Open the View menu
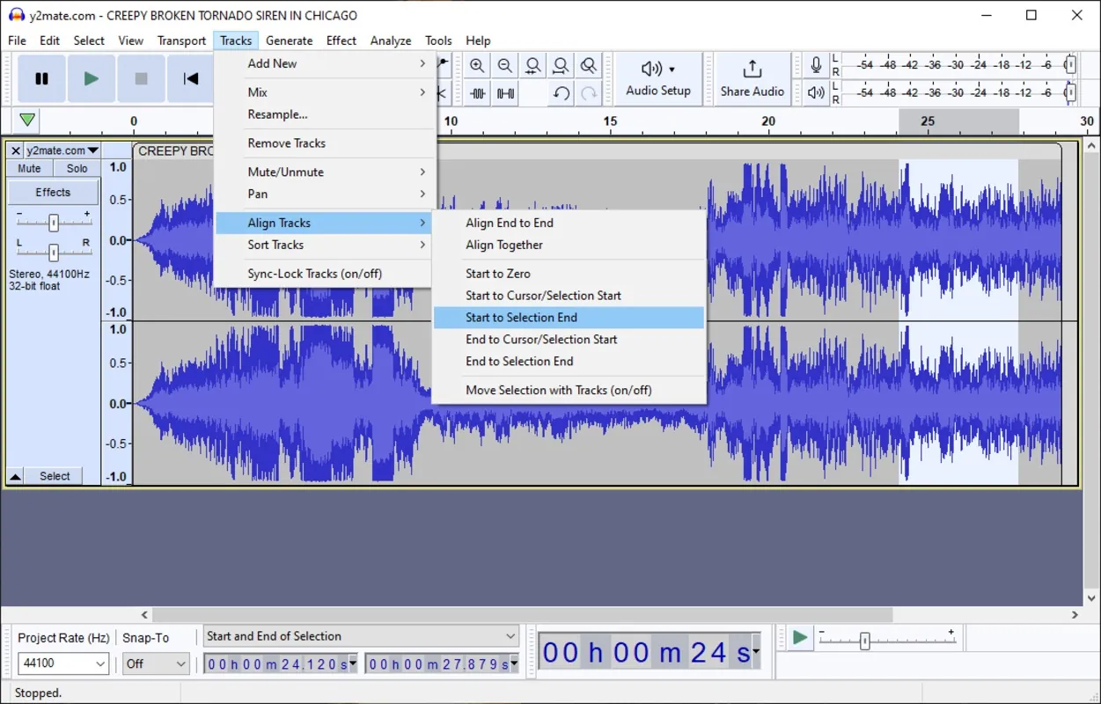1101x704 pixels. point(130,40)
